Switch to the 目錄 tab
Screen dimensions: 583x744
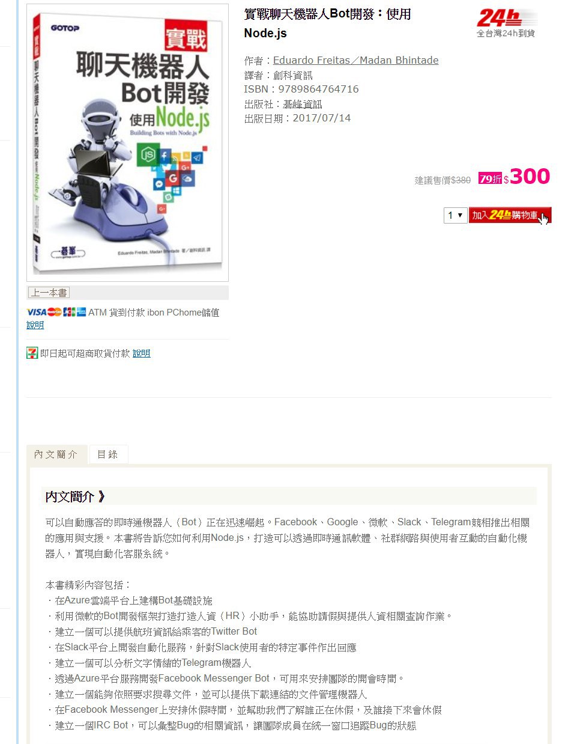click(108, 454)
